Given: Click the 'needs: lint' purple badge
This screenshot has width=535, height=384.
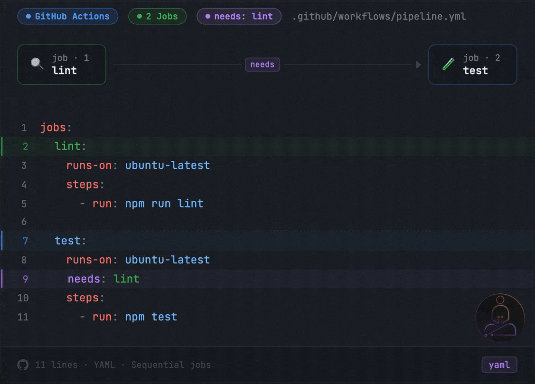Looking at the screenshot, I should 239,16.
